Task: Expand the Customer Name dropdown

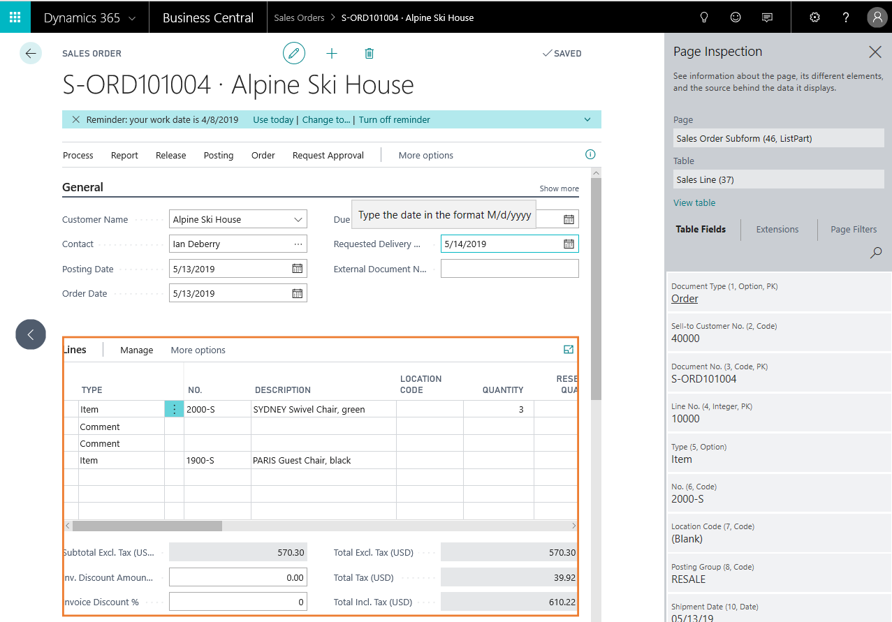Action: point(298,219)
